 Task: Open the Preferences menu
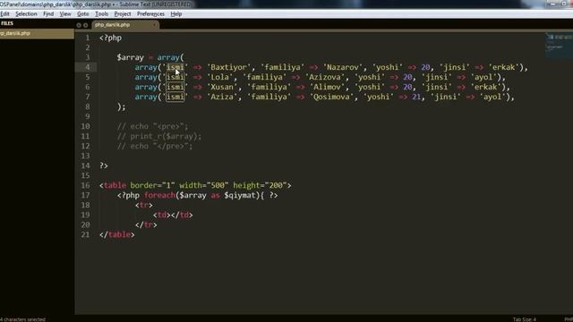coord(150,14)
